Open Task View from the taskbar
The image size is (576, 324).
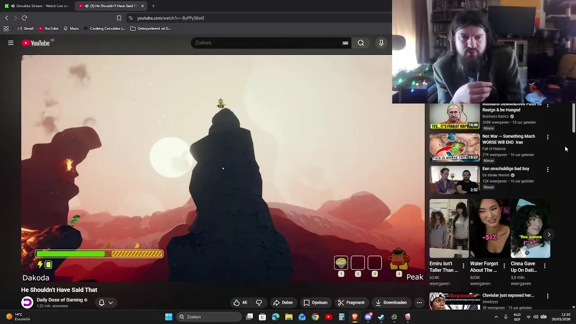[250, 317]
